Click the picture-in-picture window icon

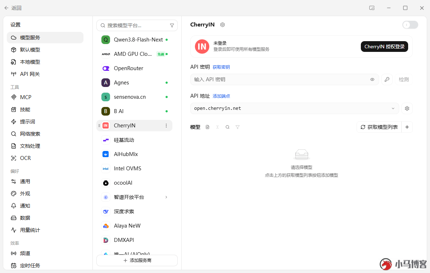(x=372, y=8)
